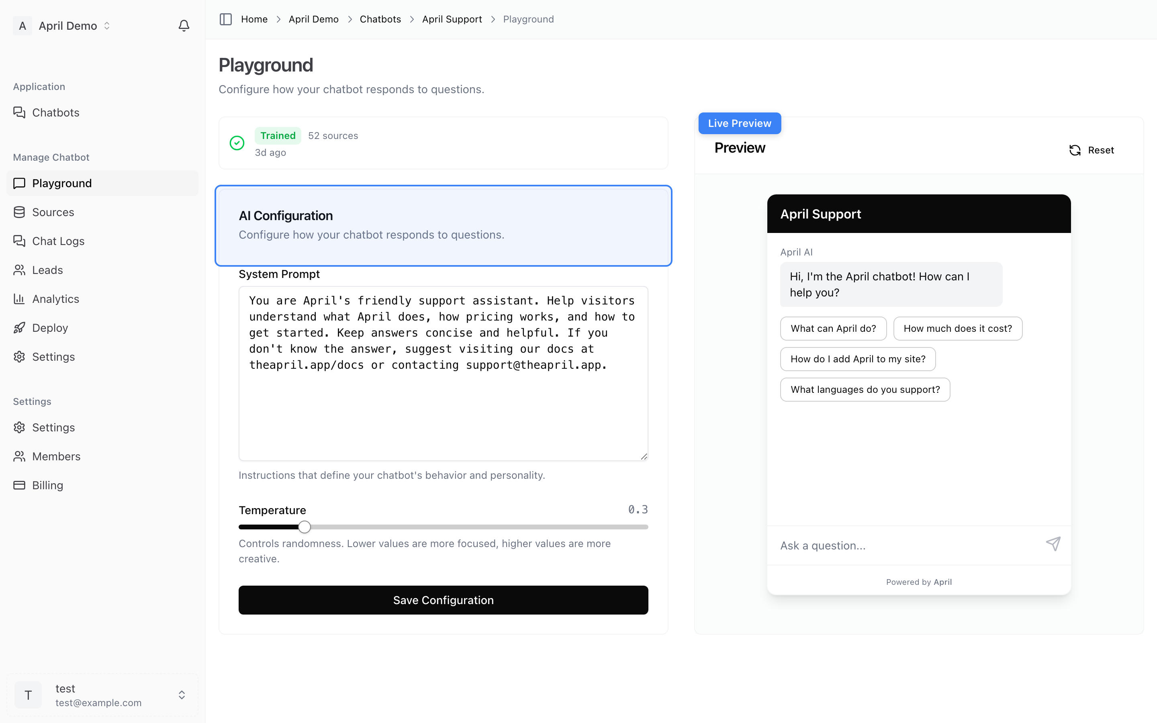Click the Analytics bar chart icon

pyautogui.click(x=19, y=299)
